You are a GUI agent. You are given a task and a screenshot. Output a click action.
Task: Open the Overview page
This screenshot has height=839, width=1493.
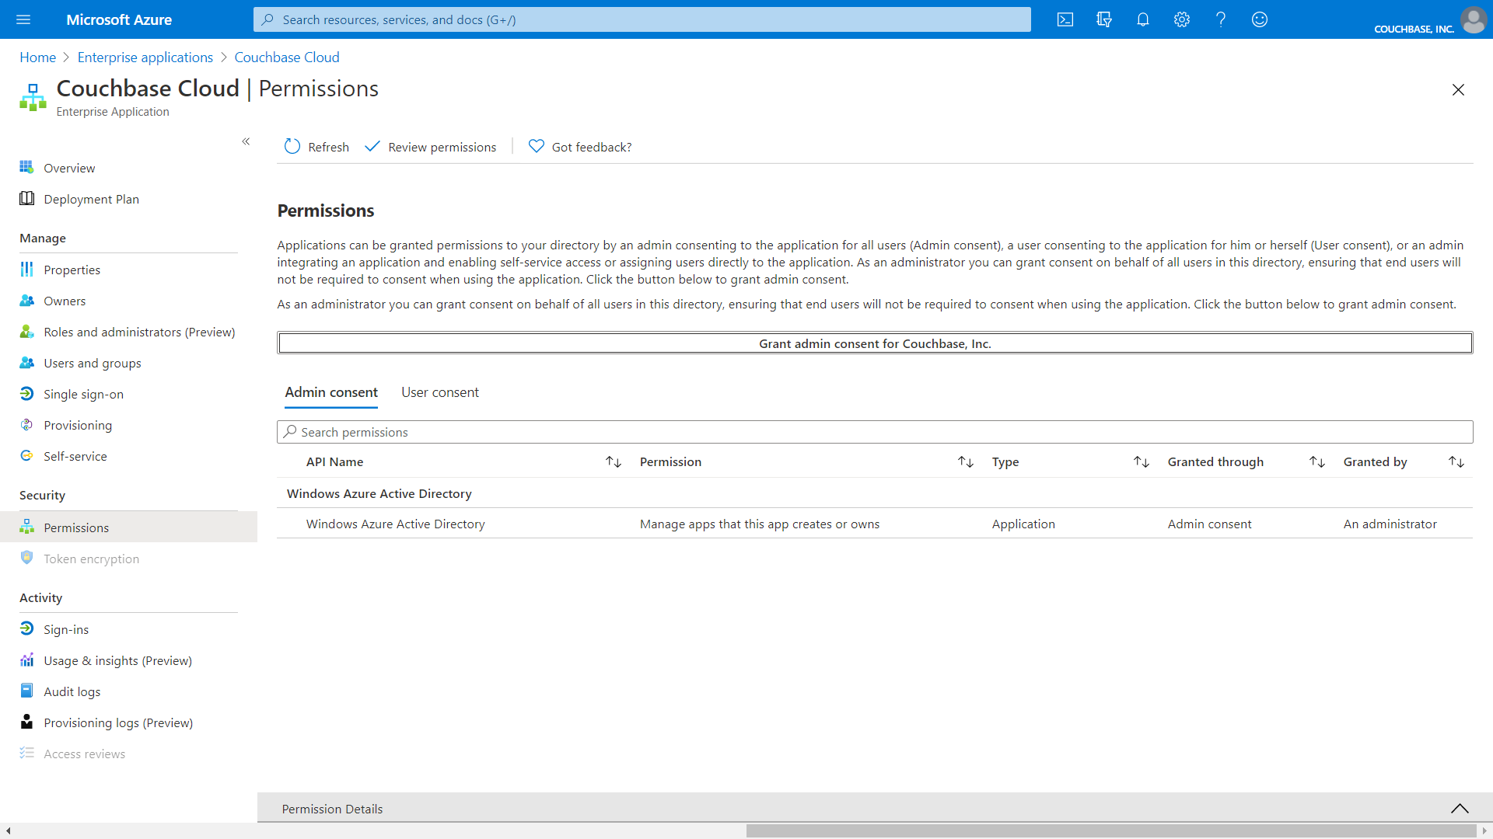69,168
